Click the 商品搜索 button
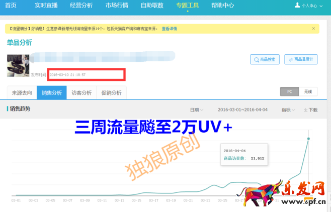 tap(265, 59)
